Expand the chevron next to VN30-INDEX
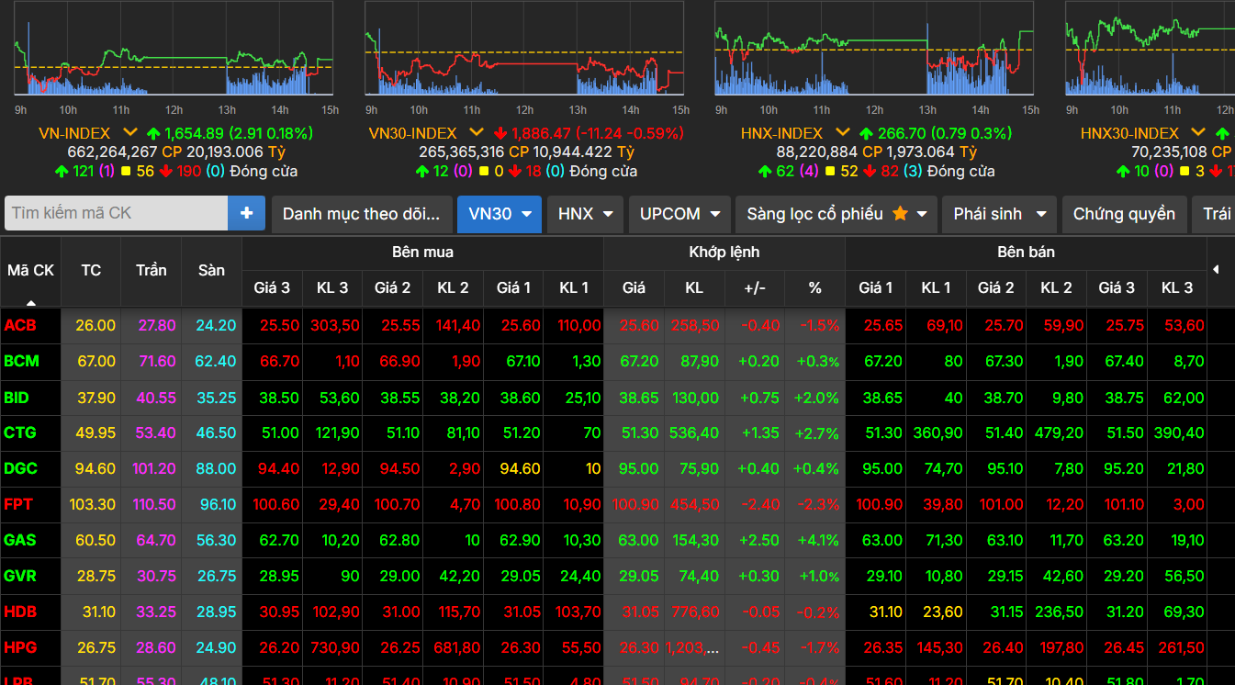The image size is (1235, 685). [x=476, y=133]
